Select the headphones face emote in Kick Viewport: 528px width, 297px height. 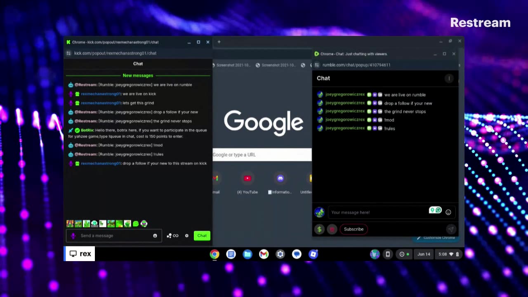(144, 224)
